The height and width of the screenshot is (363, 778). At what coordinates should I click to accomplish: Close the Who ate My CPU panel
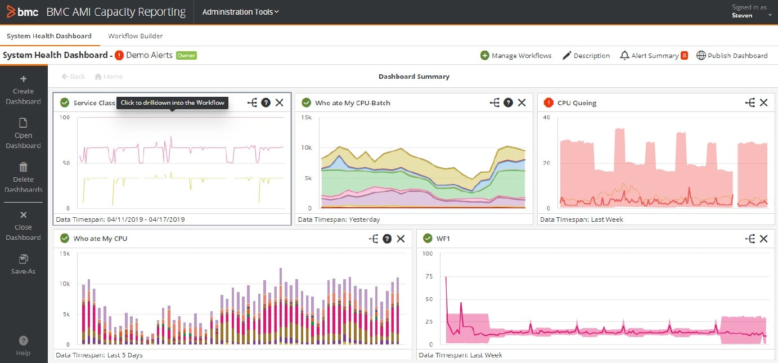(401, 239)
